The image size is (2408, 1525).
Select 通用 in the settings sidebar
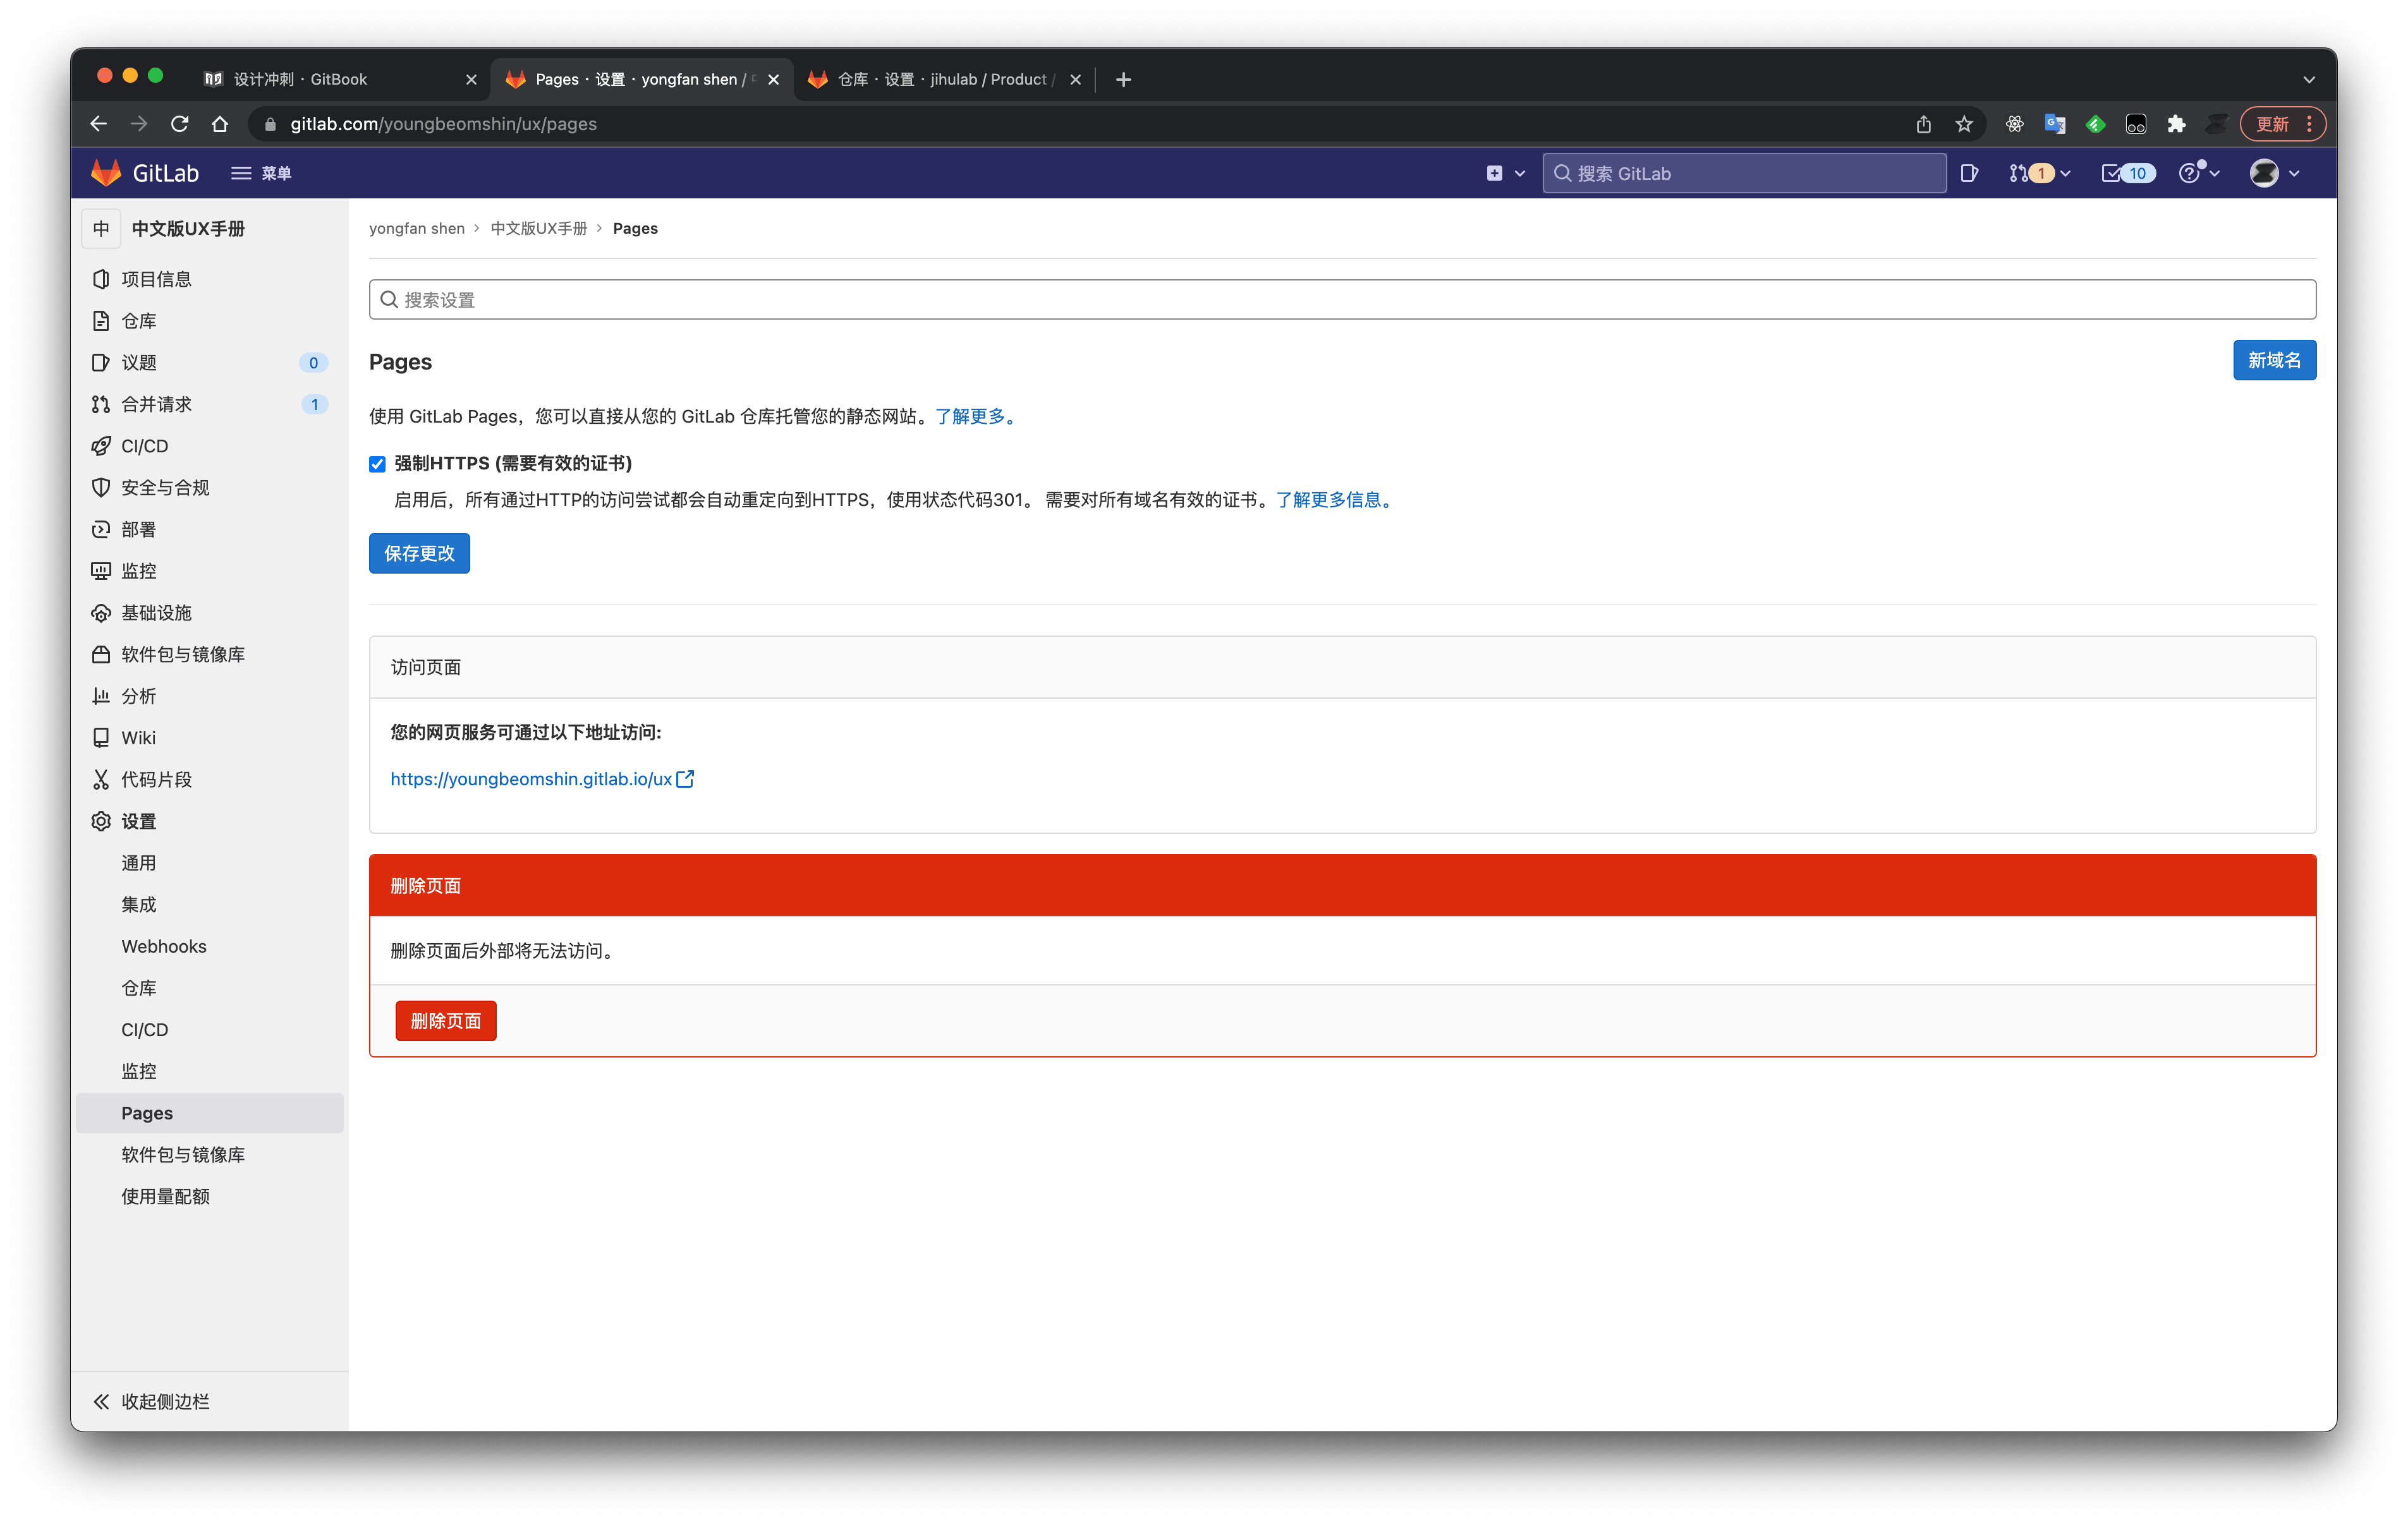pyautogui.click(x=139, y=862)
